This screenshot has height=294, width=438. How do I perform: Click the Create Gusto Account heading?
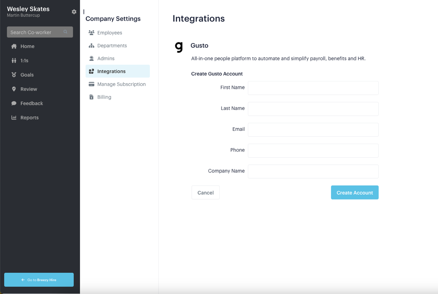(217, 74)
